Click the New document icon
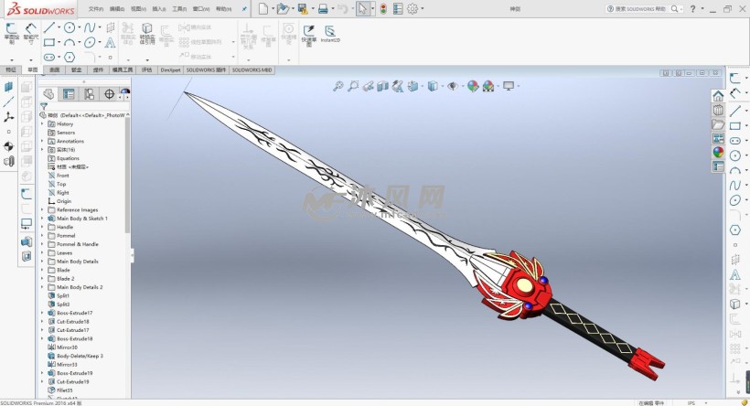 263,8
